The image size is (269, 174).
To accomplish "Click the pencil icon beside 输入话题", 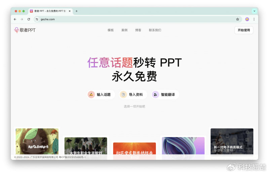I will pyautogui.click(x=91, y=94).
